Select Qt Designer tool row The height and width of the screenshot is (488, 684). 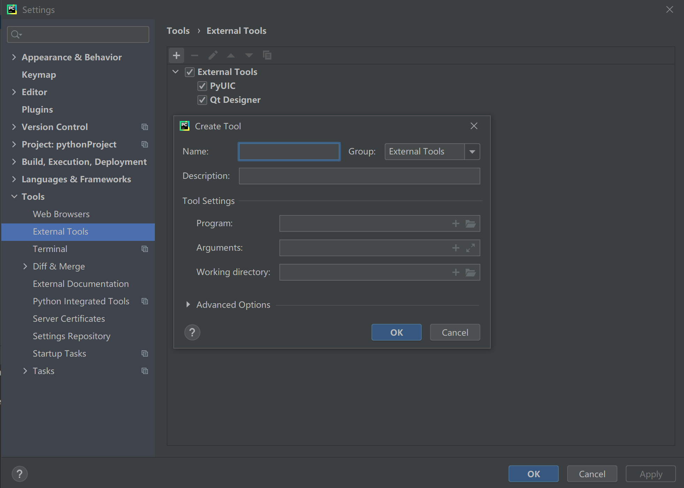coord(235,100)
